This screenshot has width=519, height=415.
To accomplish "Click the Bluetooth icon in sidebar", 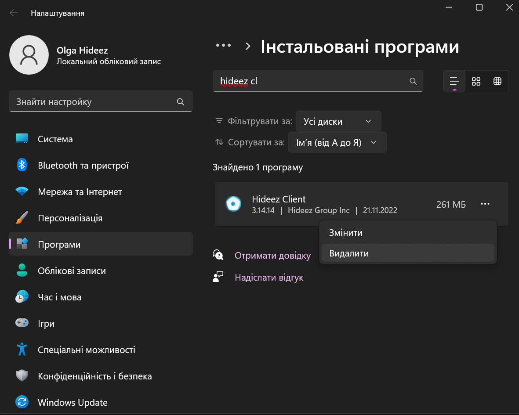I will (x=22, y=165).
